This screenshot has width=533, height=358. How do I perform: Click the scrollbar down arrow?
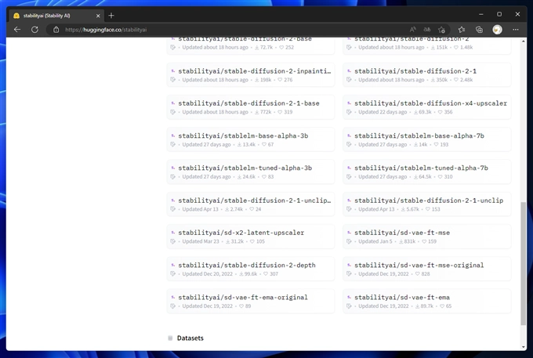pos(523,347)
